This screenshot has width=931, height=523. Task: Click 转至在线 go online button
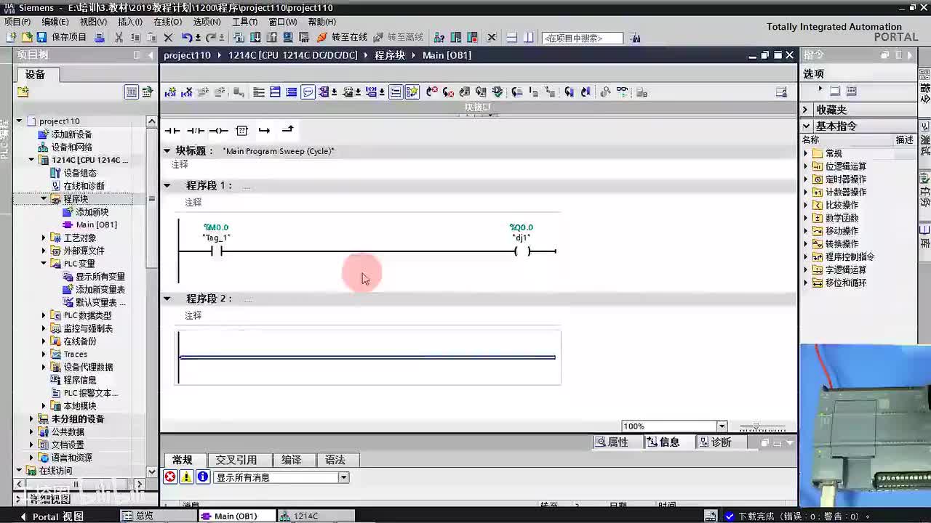point(342,37)
